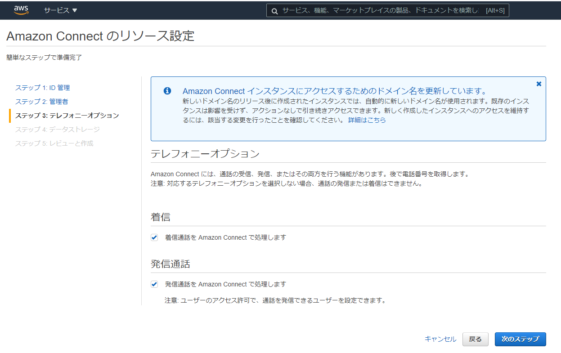Click the キャンセル link
561x353 pixels.
(440, 339)
